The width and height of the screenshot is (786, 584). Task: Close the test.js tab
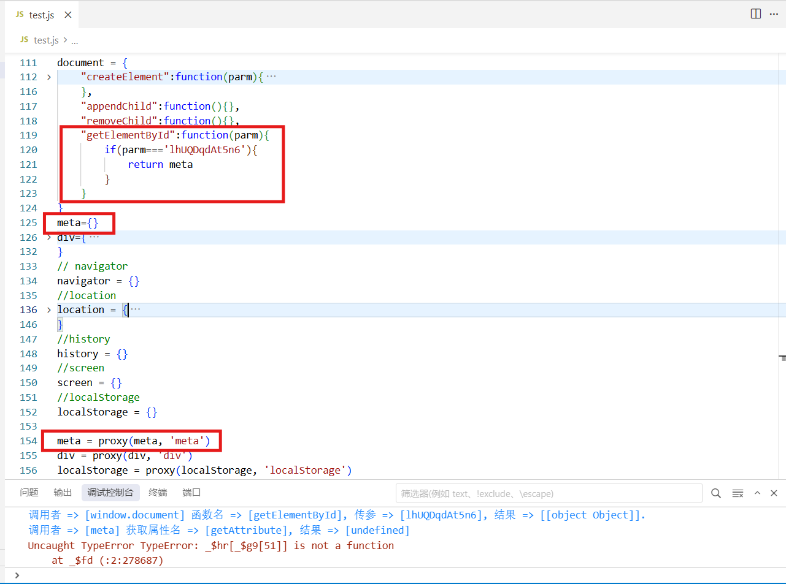click(68, 15)
